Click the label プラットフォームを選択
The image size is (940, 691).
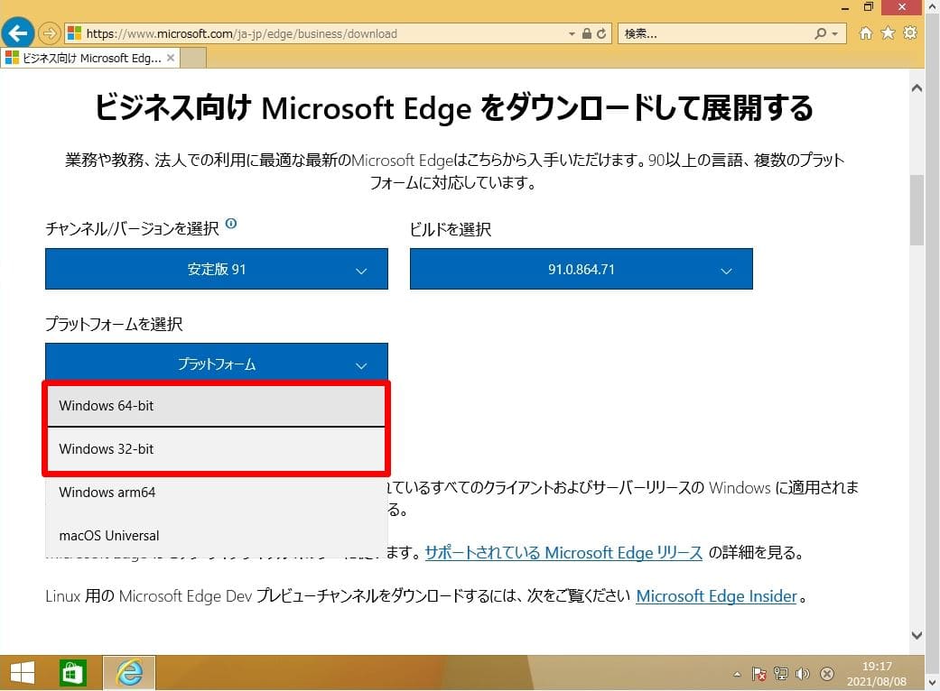[114, 324]
